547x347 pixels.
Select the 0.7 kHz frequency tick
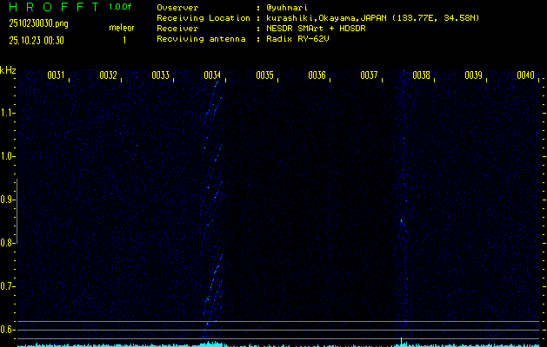tap(8, 286)
